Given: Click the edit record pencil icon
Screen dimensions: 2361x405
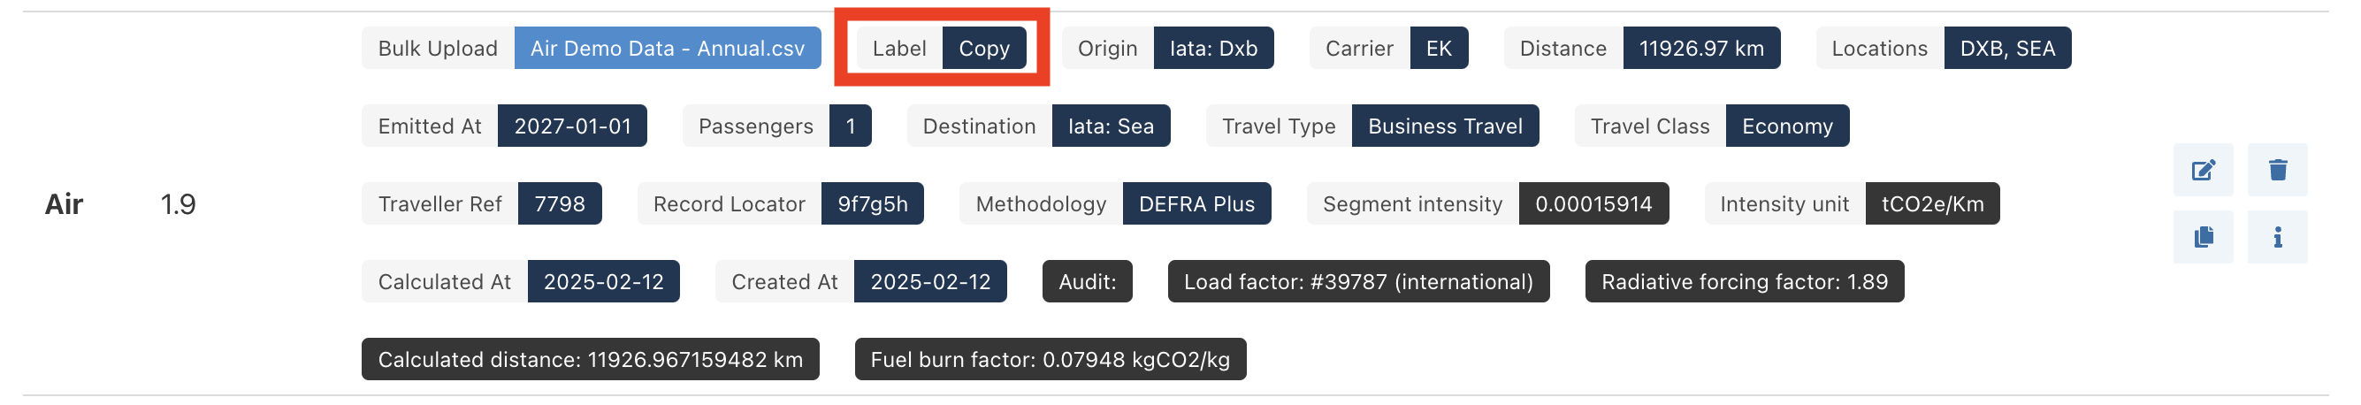Looking at the screenshot, I should point(2203,170).
